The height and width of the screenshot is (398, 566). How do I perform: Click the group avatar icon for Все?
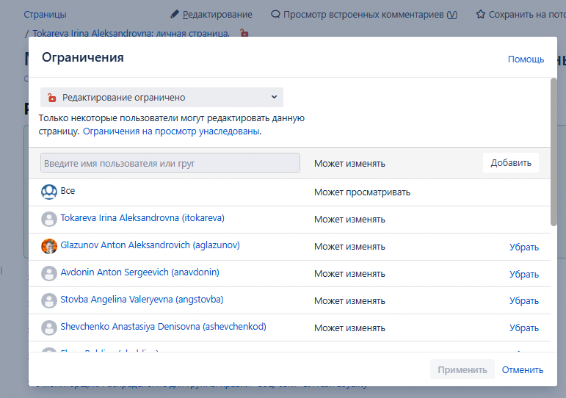point(49,192)
